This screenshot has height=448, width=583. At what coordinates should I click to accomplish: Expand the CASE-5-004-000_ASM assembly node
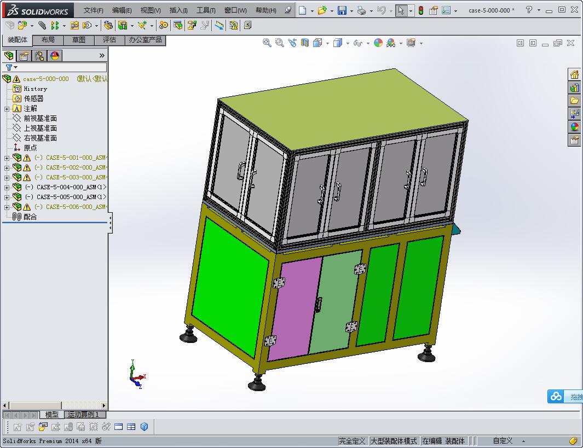[x=7, y=187]
